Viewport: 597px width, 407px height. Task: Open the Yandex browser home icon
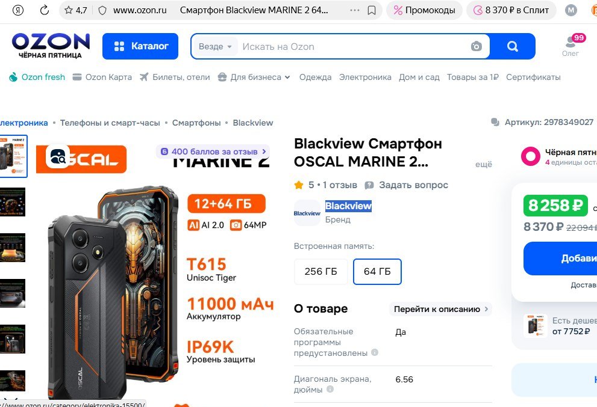18,10
